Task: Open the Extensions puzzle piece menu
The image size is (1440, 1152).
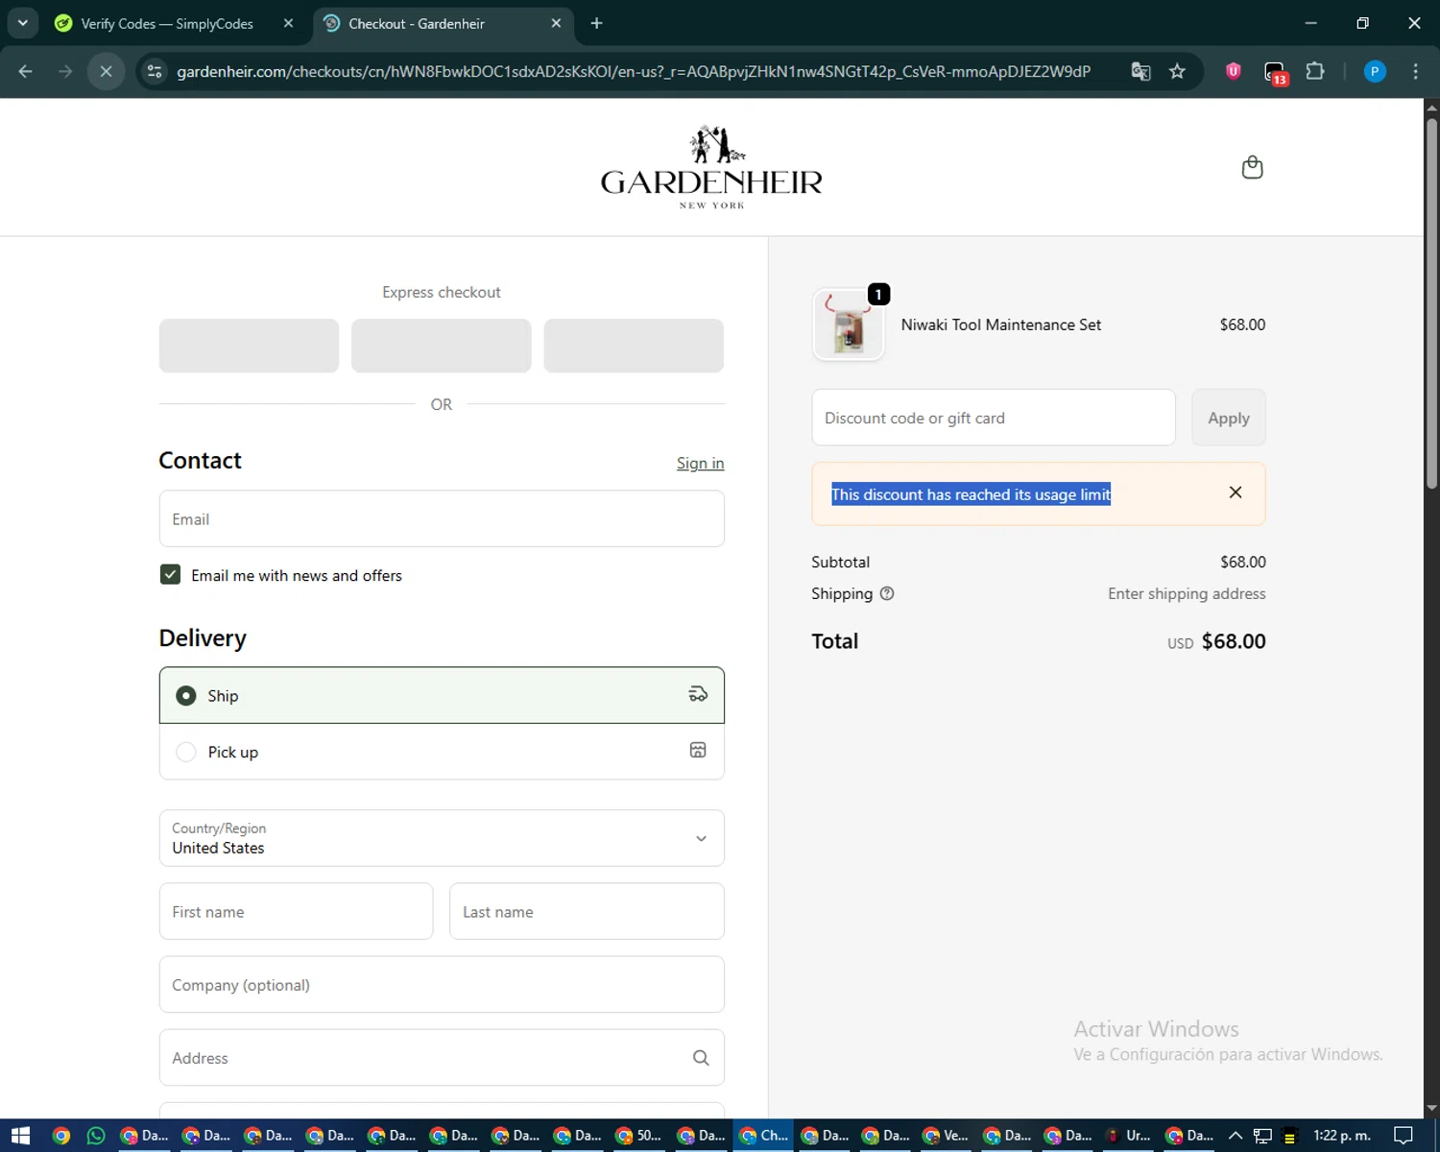Action: click(1315, 71)
